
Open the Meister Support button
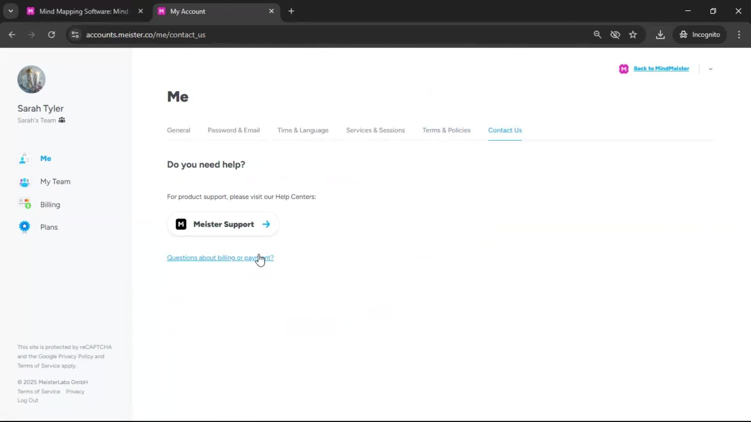tap(223, 224)
